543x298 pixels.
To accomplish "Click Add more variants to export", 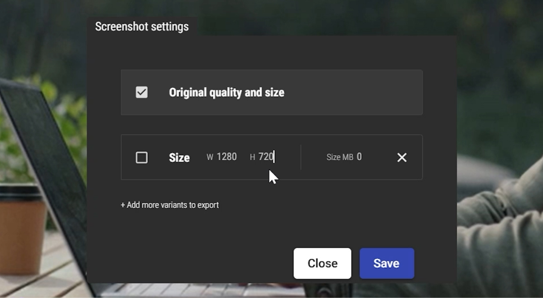I will [172, 205].
